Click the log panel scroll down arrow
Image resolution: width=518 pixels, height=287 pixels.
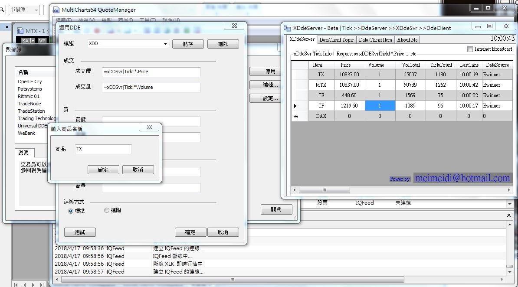pyautogui.click(x=509, y=272)
